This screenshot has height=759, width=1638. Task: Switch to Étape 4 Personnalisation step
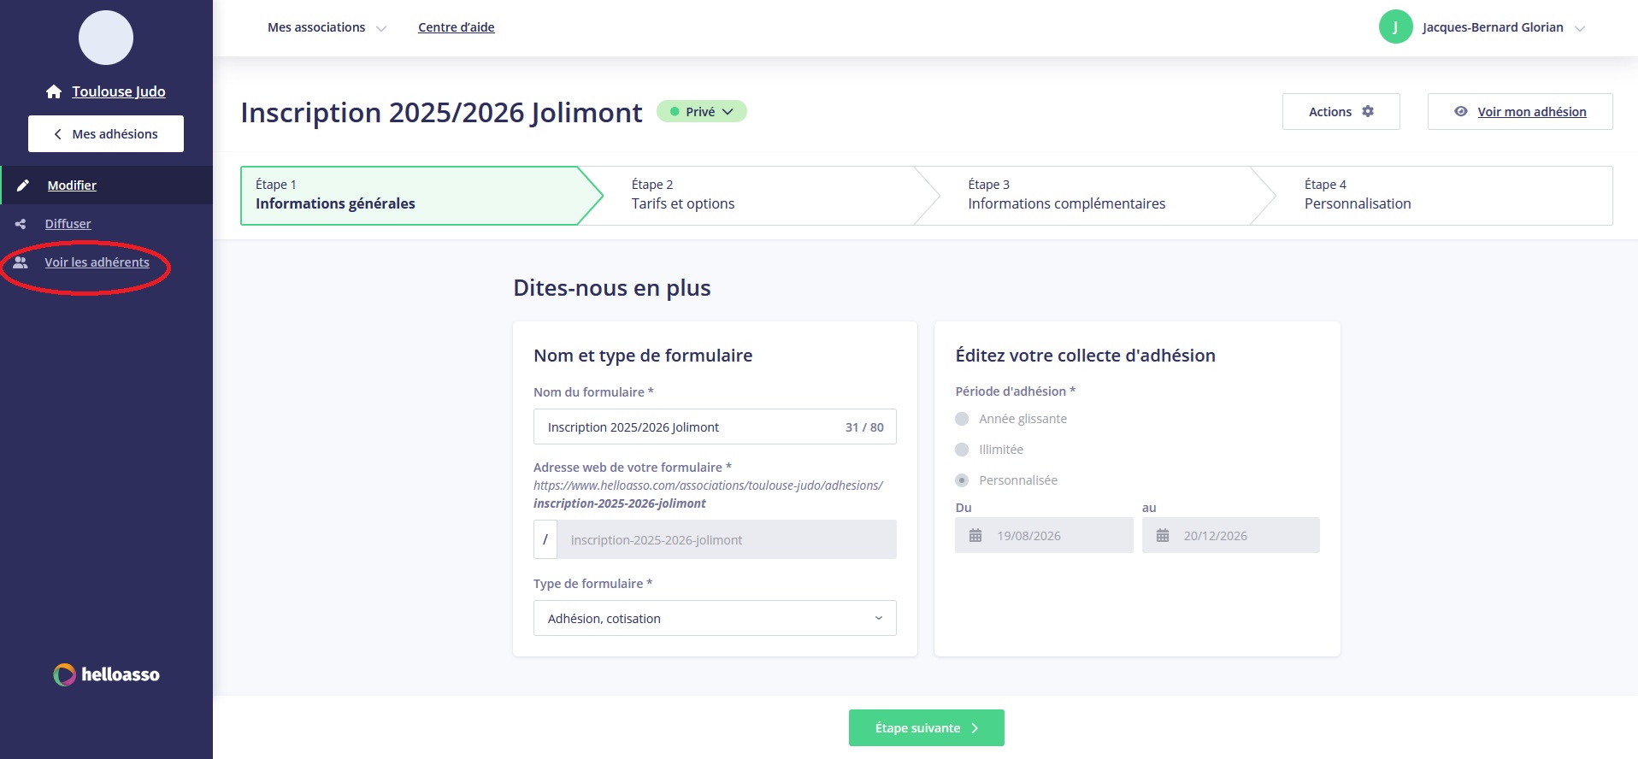click(1357, 196)
